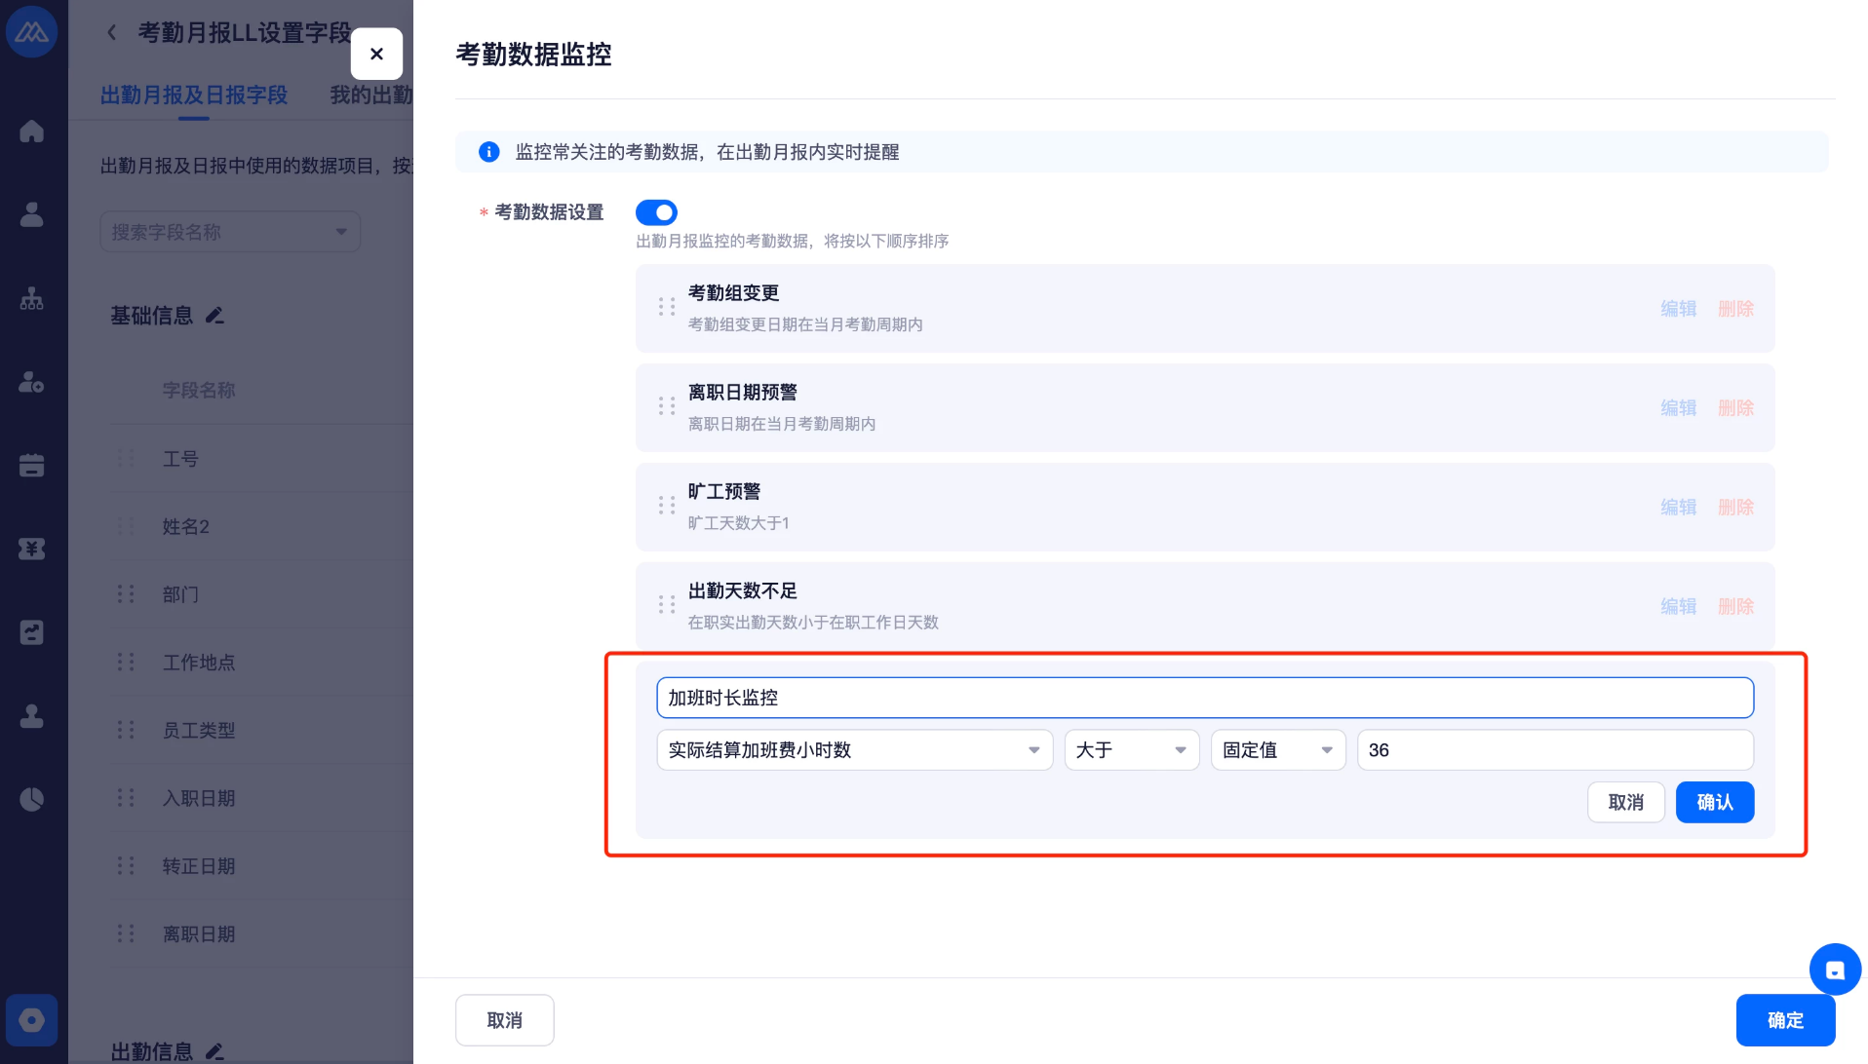
Task: Click the edit pencil beside 基础信息
Action: 215,316
